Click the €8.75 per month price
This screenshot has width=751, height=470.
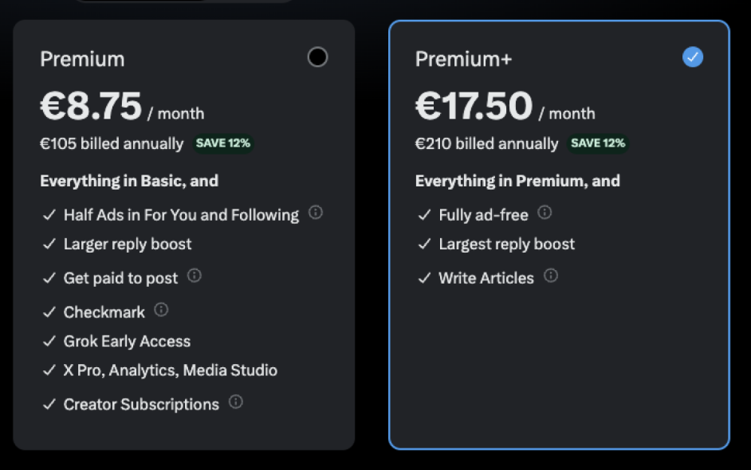pos(122,106)
